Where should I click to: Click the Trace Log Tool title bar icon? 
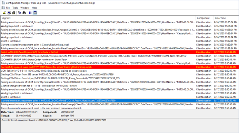click(3, 3)
